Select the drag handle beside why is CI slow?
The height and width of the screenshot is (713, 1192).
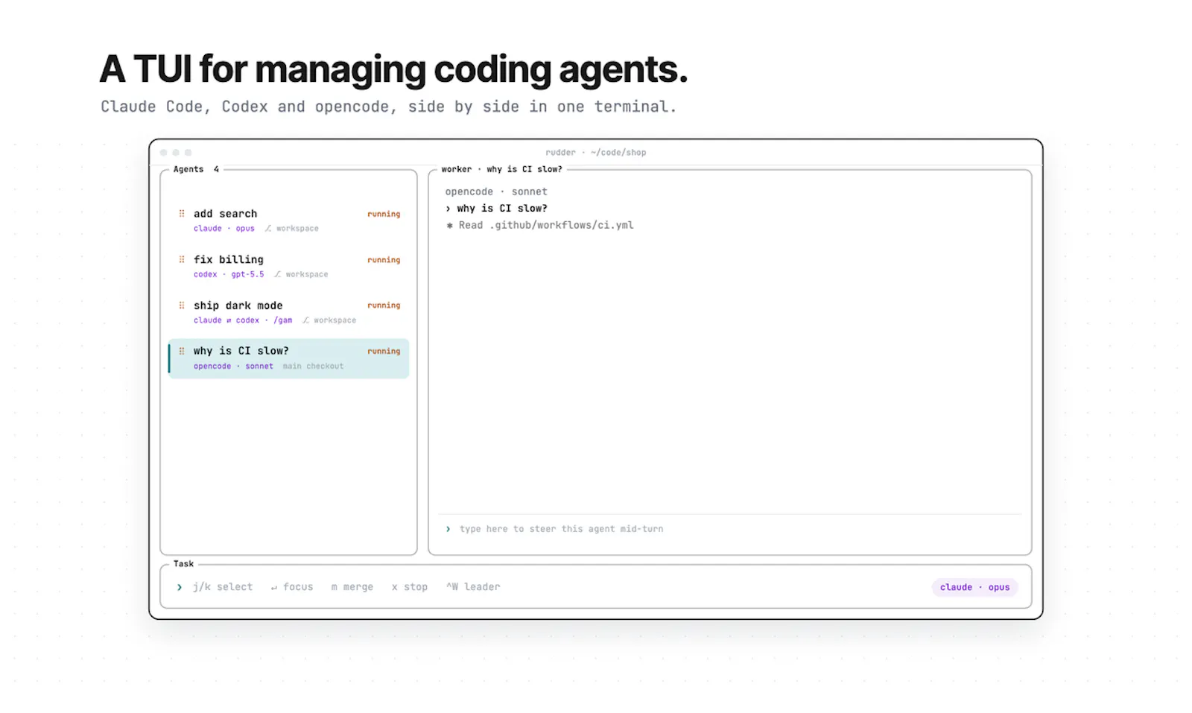click(182, 351)
